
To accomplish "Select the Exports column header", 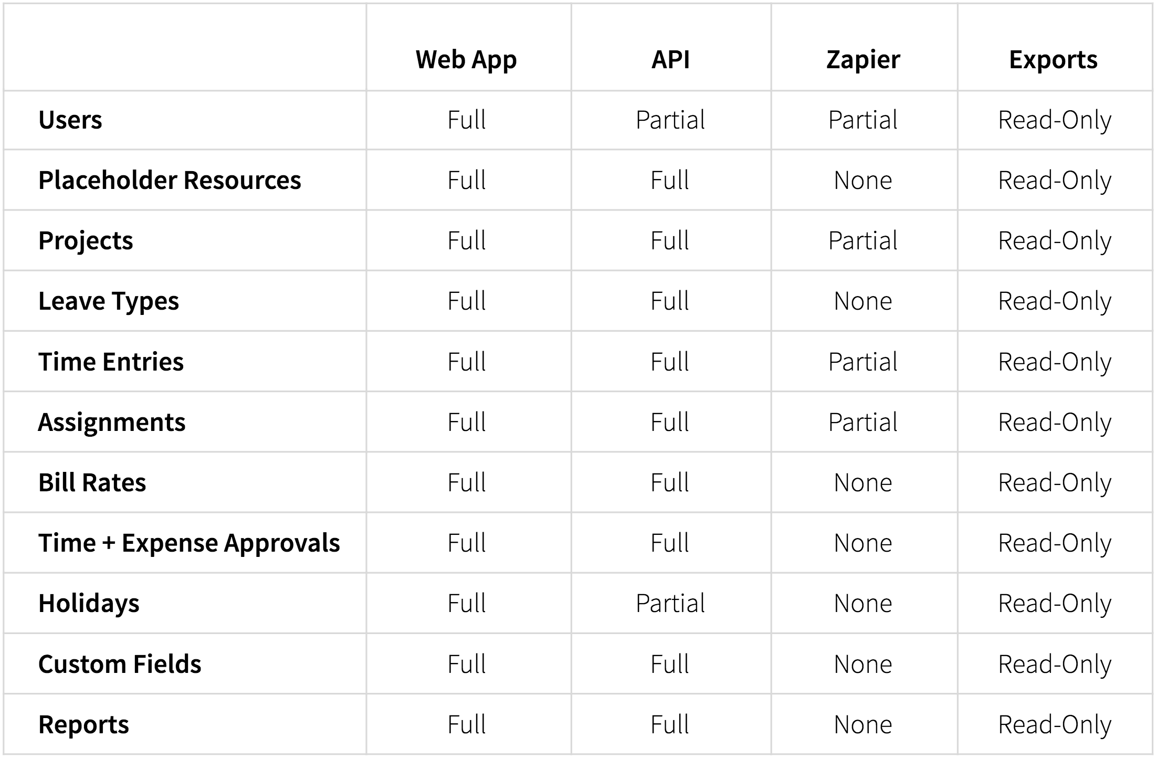I will (1053, 60).
